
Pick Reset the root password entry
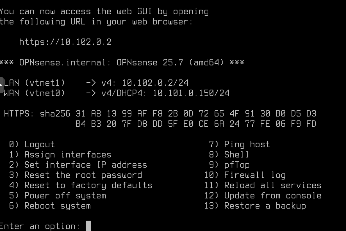83,175
